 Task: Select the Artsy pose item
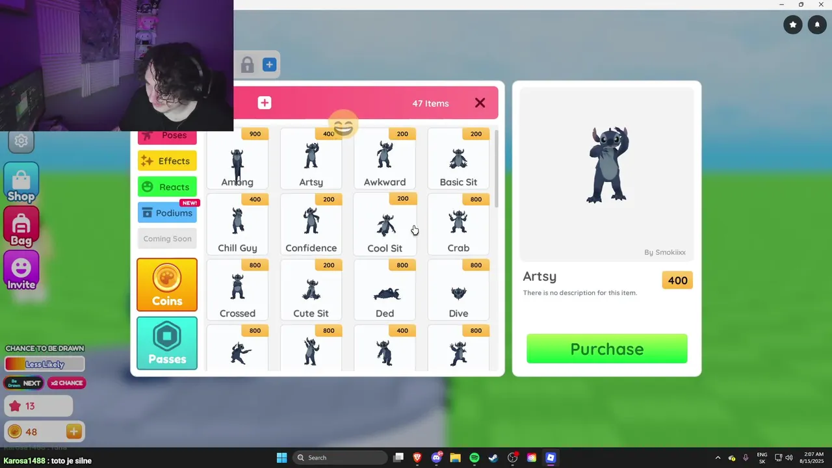(311, 159)
